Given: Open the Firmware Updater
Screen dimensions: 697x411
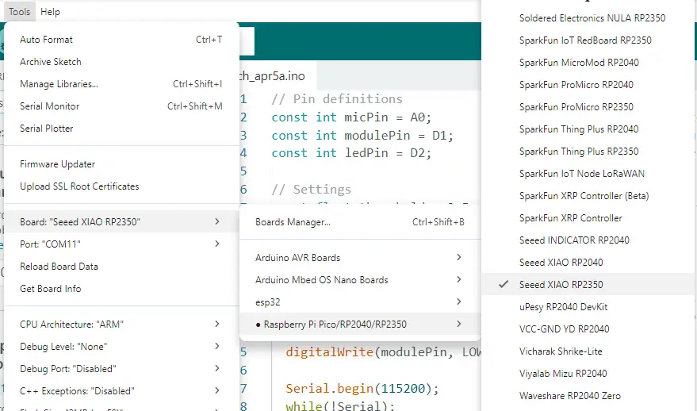Looking at the screenshot, I should [x=57, y=164].
